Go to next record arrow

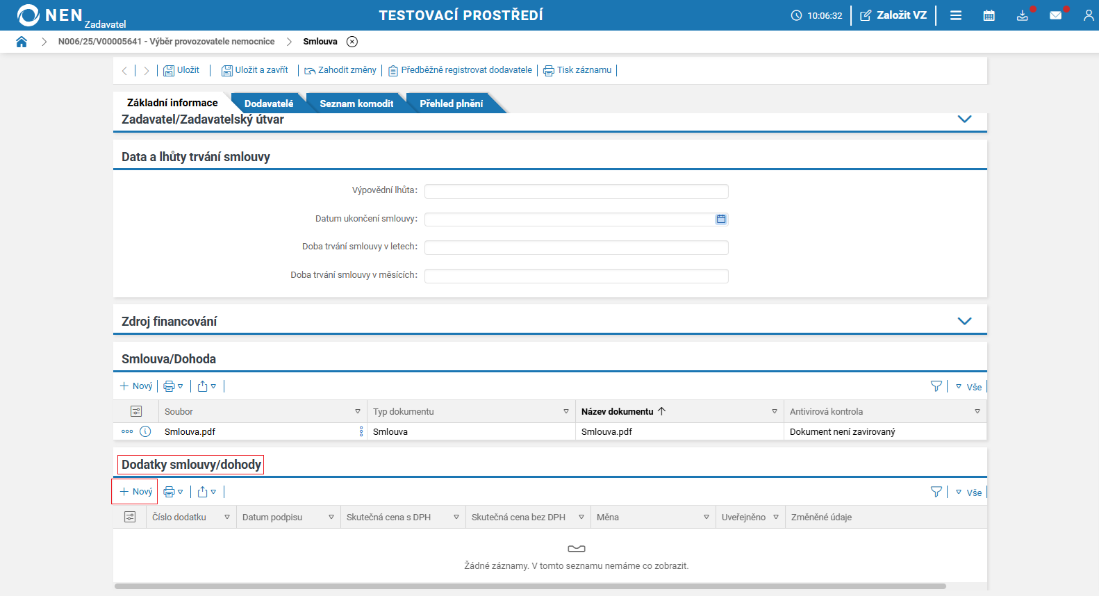[147, 70]
